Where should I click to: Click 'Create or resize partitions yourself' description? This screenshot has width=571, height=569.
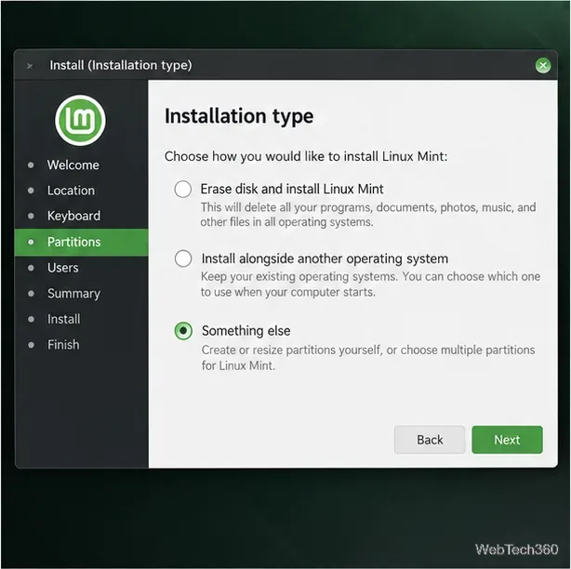[x=368, y=358]
